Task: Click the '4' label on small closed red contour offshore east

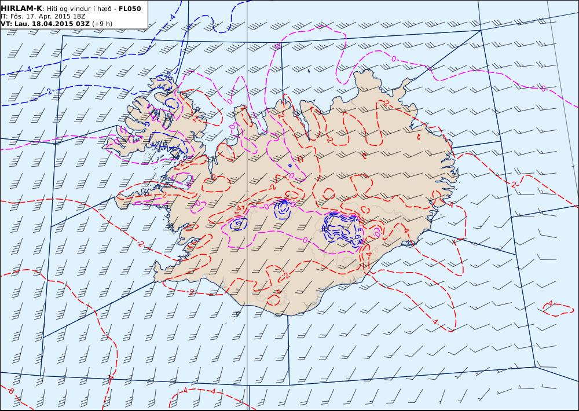Action: coord(550,303)
